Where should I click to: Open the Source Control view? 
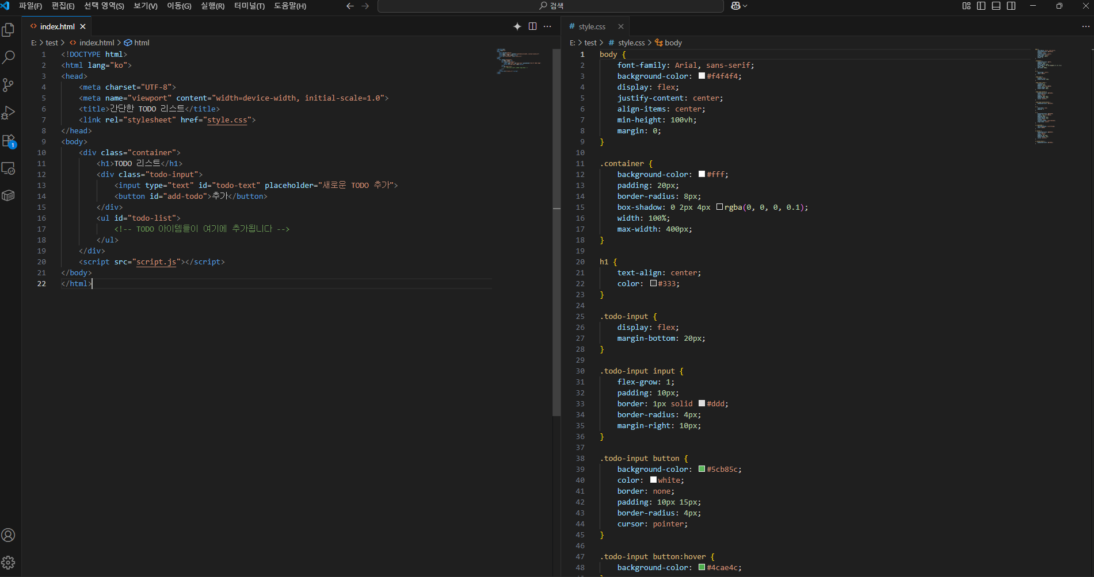tap(9, 85)
